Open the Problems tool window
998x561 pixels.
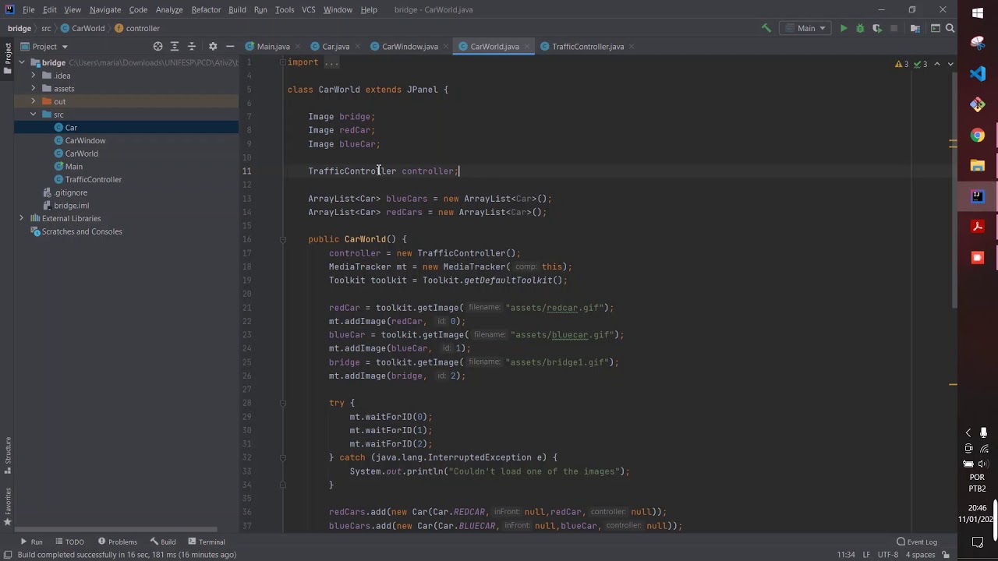point(117,542)
